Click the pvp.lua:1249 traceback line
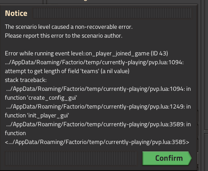 pos(98,107)
